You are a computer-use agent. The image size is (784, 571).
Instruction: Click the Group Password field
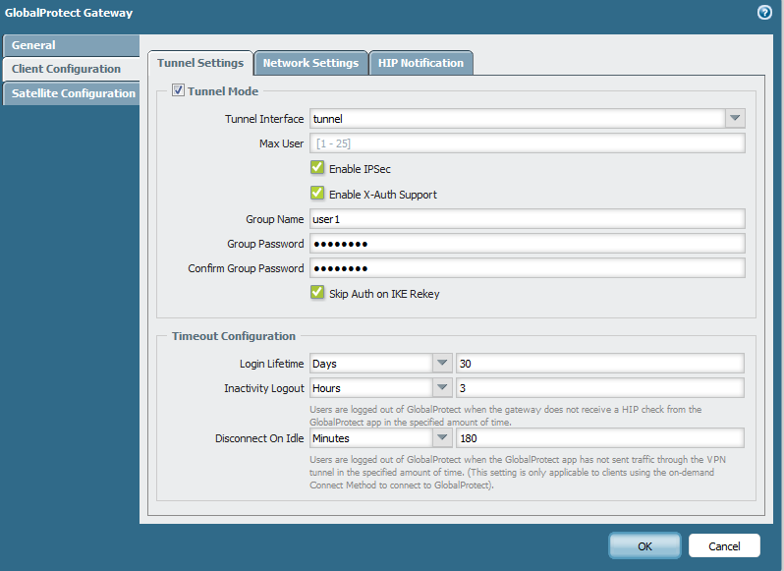[527, 244]
